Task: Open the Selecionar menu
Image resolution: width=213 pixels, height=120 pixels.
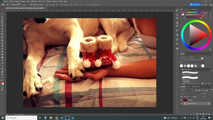Action: pyautogui.click(x=34, y=1)
